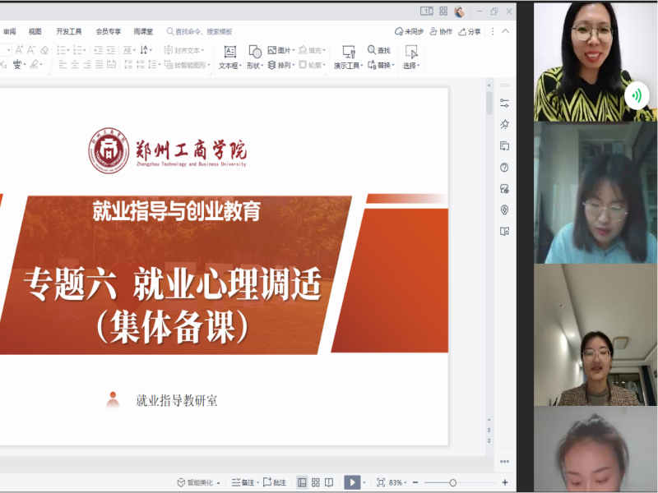The width and height of the screenshot is (658, 493).
Task: Open the bulleted list dropdown
Action: pyautogui.click(x=63, y=50)
